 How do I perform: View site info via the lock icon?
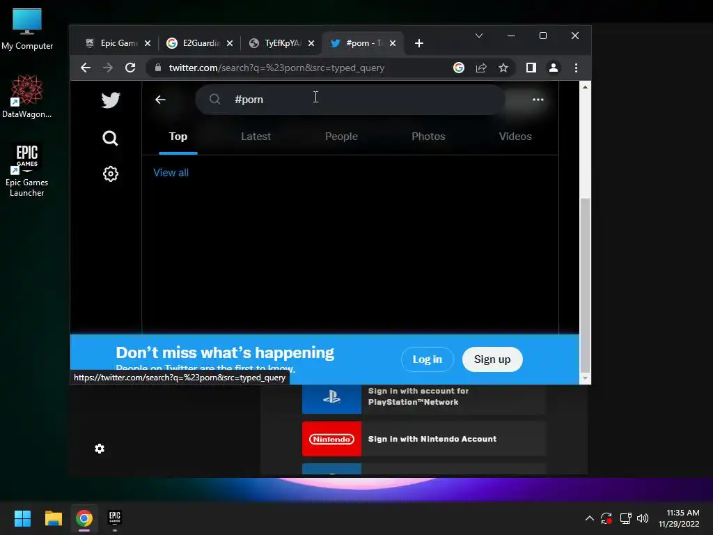pyautogui.click(x=158, y=68)
